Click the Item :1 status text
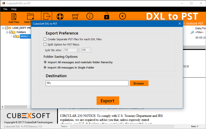The width and height of the screenshot is (206, 129). (x=195, y=126)
